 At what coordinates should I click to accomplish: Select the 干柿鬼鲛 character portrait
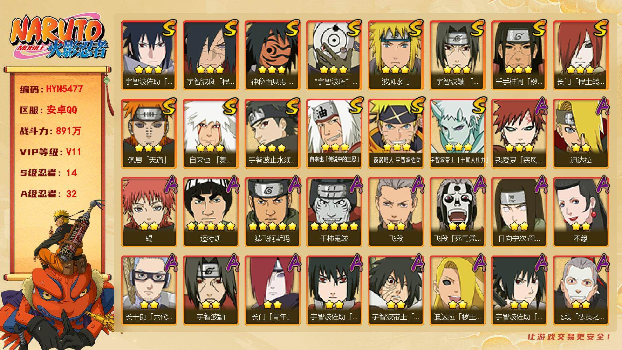click(x=334, y=212)
